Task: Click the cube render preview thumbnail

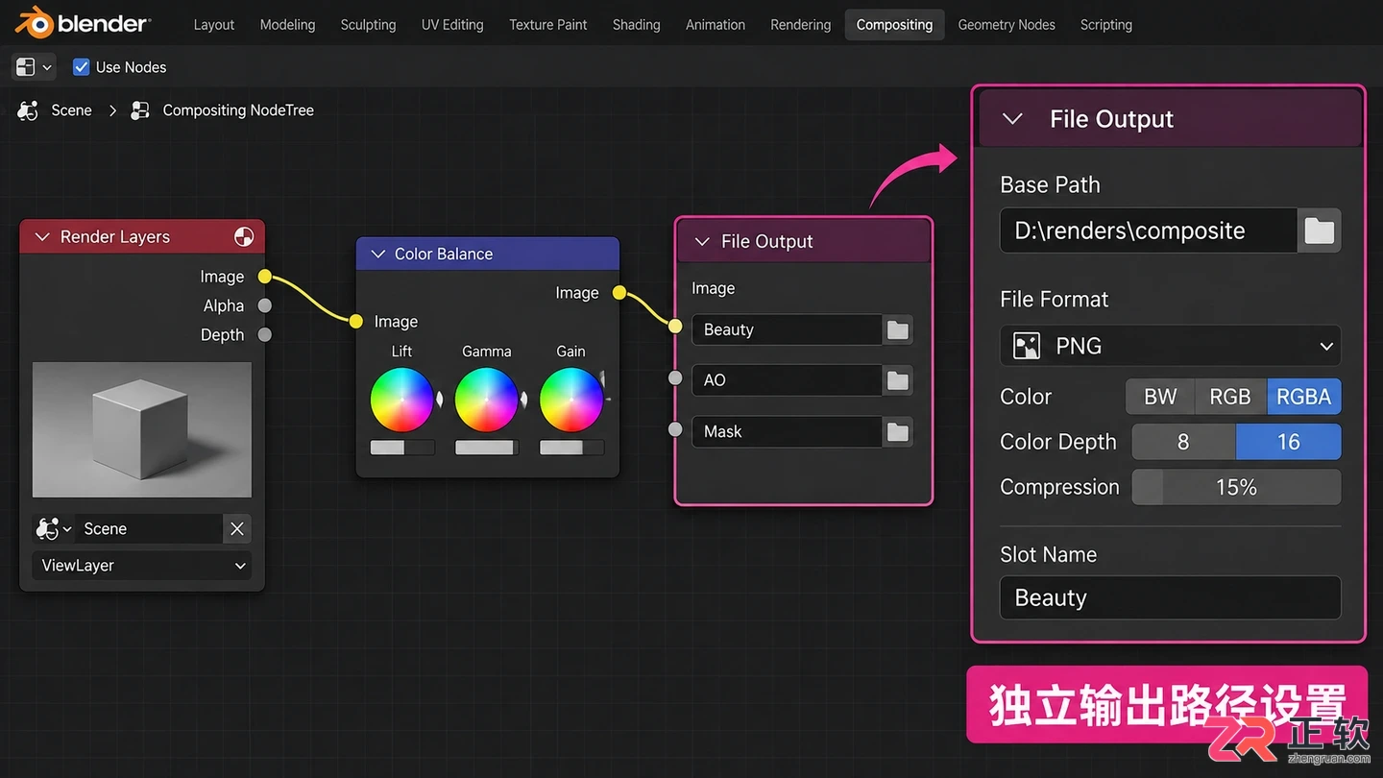Action: [142, 429]
